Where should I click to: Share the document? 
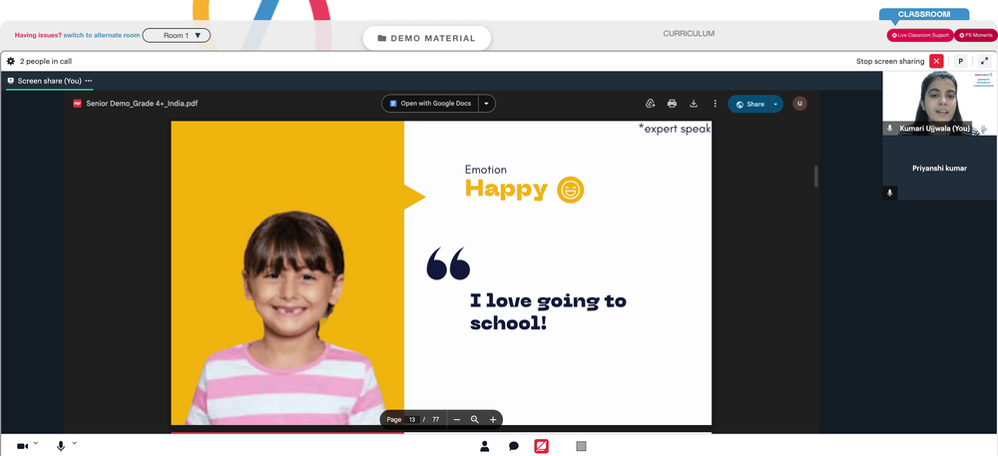tap(749, 105)
